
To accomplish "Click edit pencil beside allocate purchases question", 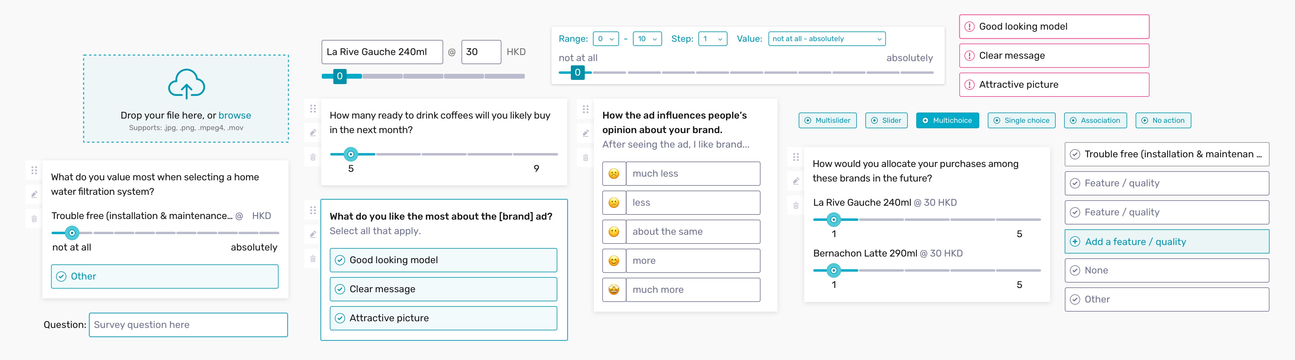I will (x=796, y=181).
